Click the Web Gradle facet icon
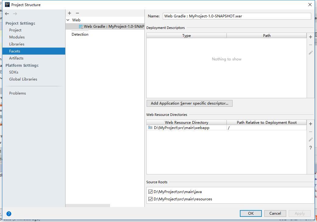This screenshot has height=222, width=317. 81,27
